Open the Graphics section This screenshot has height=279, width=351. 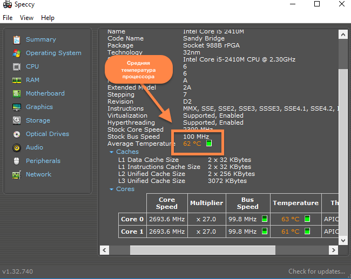(x=39, y=107)
